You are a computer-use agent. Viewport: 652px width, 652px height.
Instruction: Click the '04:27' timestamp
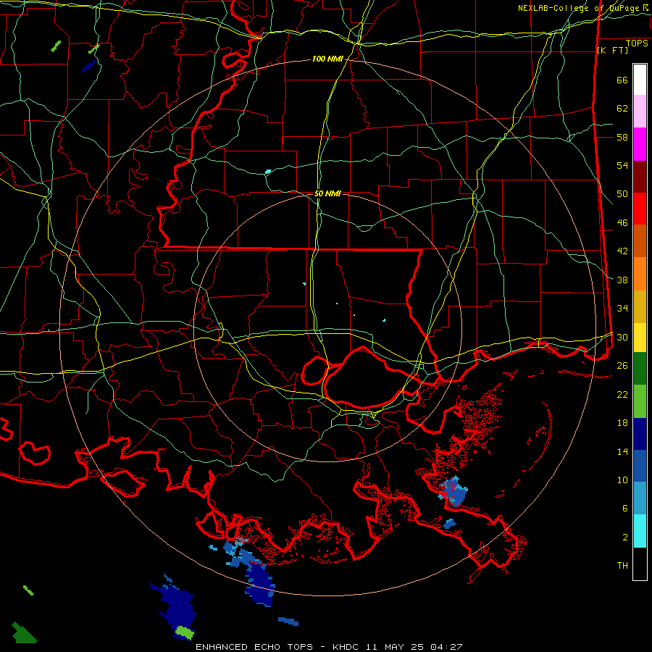446,647
